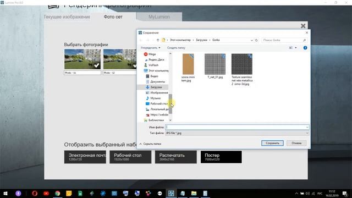Screen dimensions: 352x198
Task: Switch to Lumion in the taskbar
Action: [x=171, y=193]
